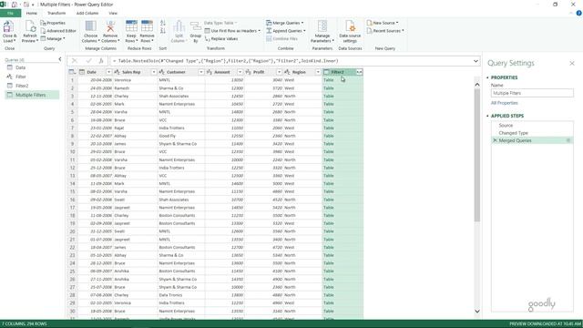The height and width of the screenshot is (328, 583).
Task: Open the File tab
Action: click(10, 14)
